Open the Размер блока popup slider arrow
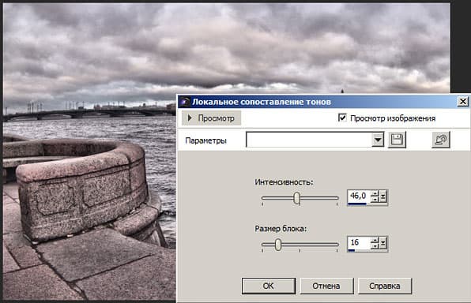 point(383,243)
